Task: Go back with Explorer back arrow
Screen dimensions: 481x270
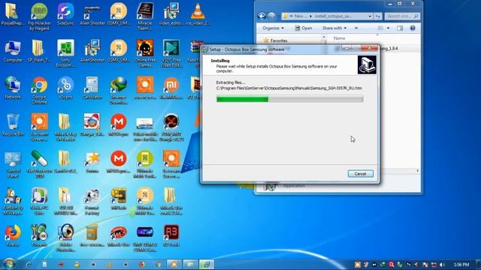Action: [x=262, y=16]
